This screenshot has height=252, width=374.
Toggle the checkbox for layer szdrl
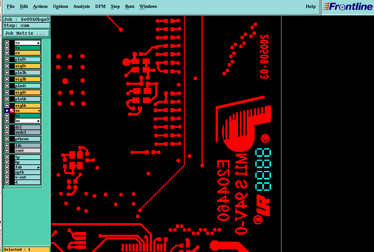tap(7, 132)
